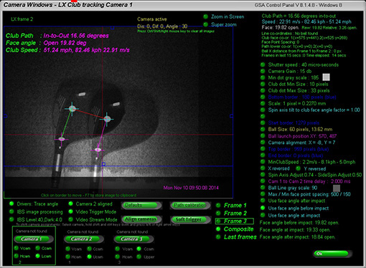This screenshot has height=268, width=366.
Task: Click the green dot beside Camera Gain
Action: click(x=263, y=71)
